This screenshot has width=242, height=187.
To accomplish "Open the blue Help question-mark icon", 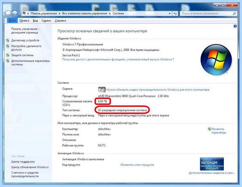I will click(235, 26).
